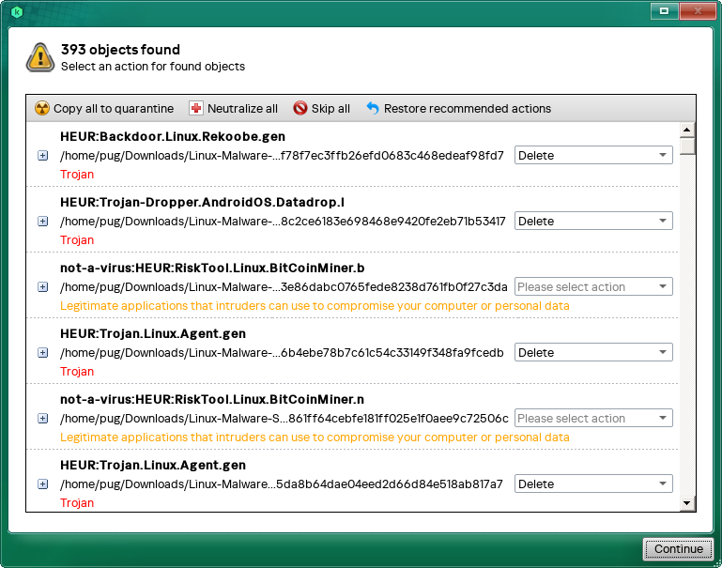722x568 pixels.
Task: Open the action dropdown for Datadrop.l
Action: pyautogui.click(x=593, y=221)
